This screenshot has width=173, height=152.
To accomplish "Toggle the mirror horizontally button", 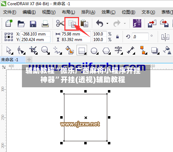I will coord(165,37).
